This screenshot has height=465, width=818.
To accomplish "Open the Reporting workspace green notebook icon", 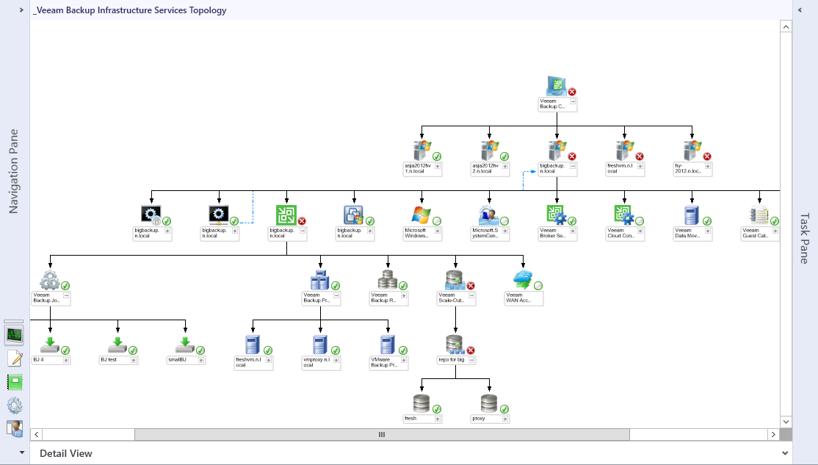I will click(15, 382).
